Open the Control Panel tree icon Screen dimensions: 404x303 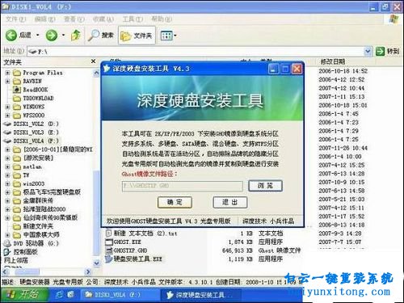point(7,252)
